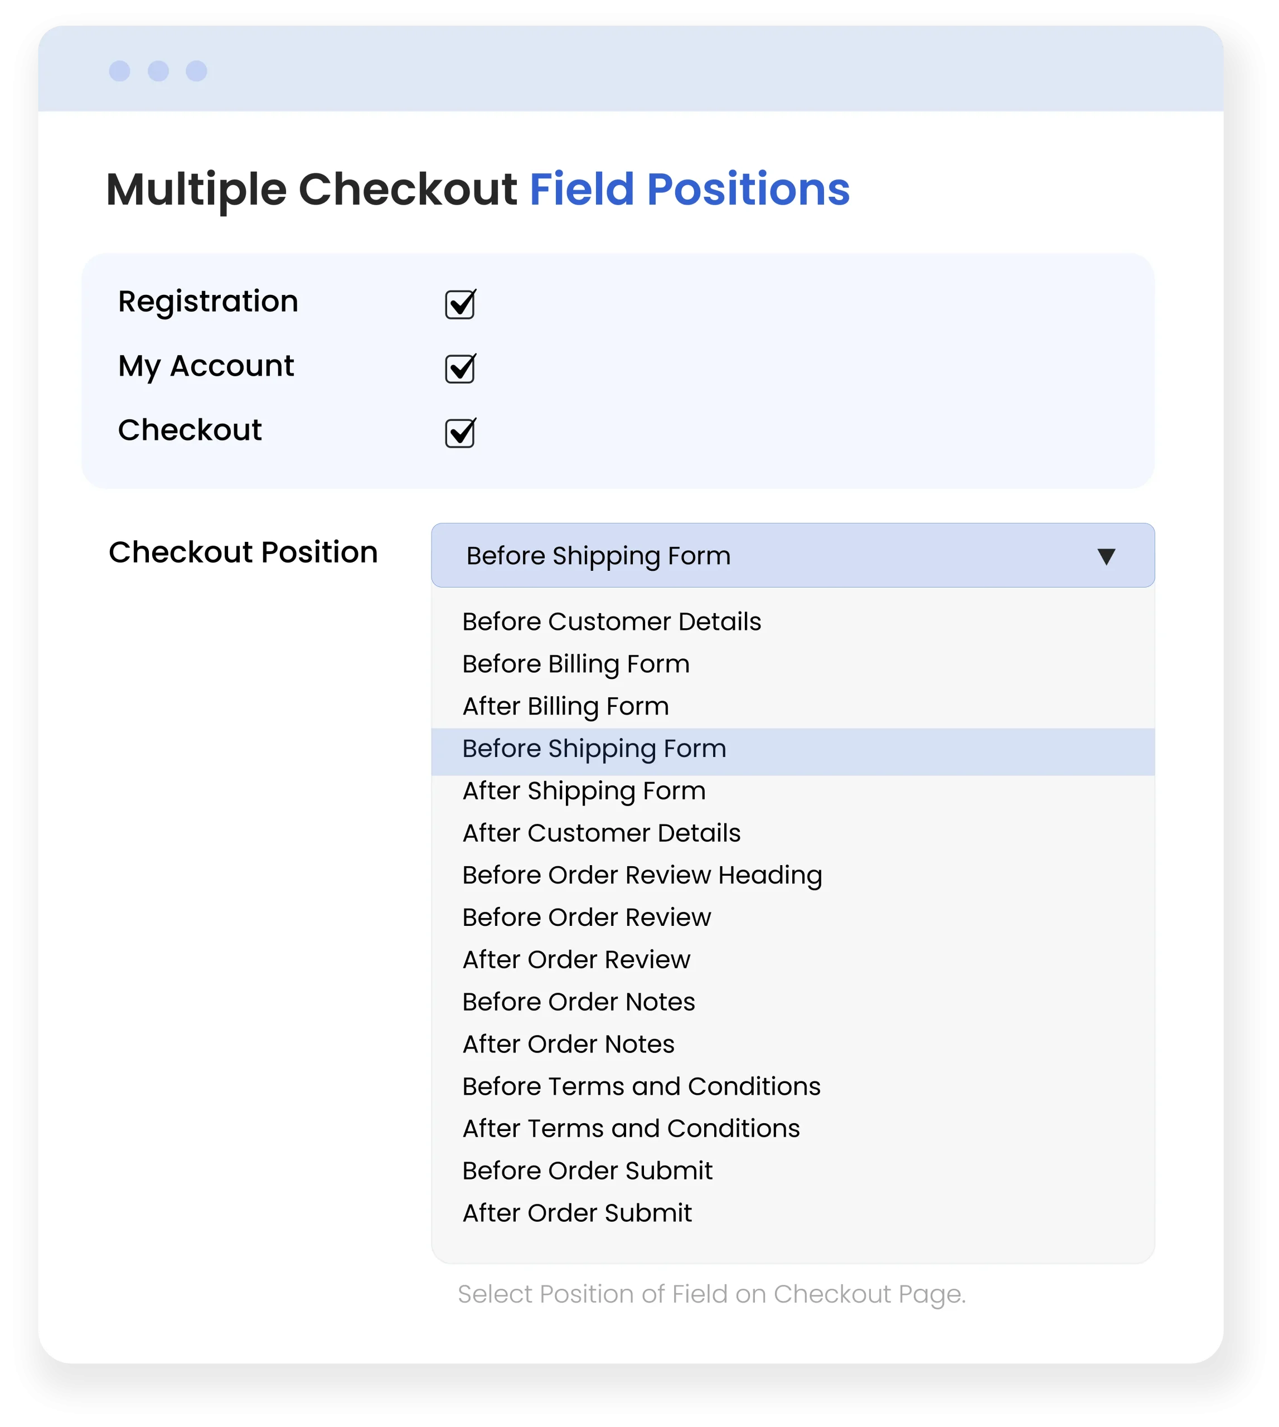Select Before Order Notes option
The height and width of the screenshot is (1427, 1279).
click(x=578, y=1002)
